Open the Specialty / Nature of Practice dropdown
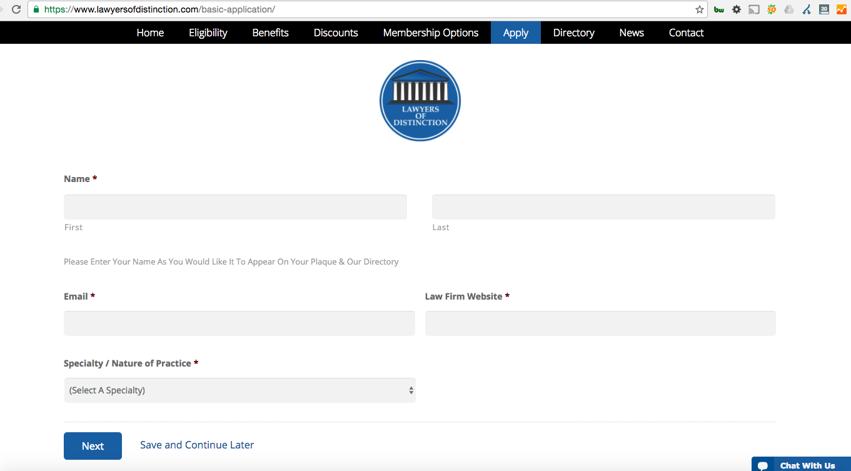Image resolution: width=851 pixels, height=471 pixels. pos(239,390)
